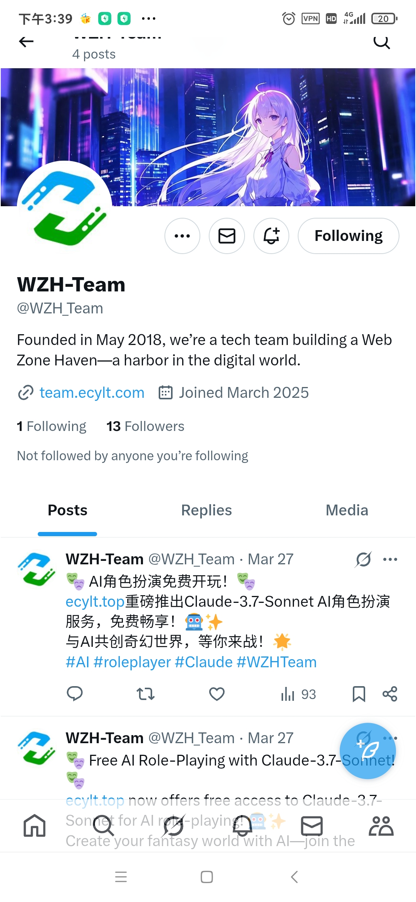Share the first post
Screen dimensions: 416x902
(390, 694)
